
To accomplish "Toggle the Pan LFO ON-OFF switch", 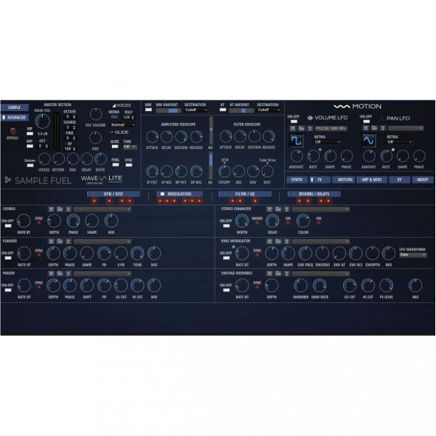I will click(x=366, y=121).
